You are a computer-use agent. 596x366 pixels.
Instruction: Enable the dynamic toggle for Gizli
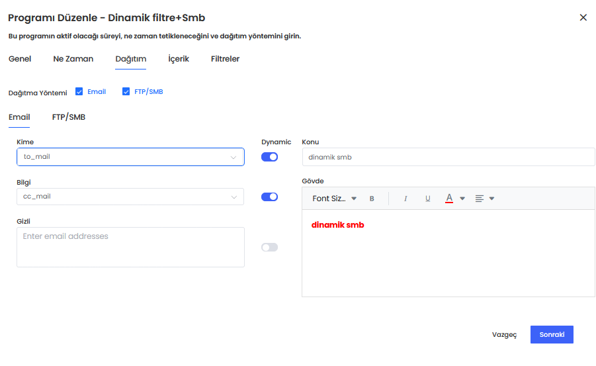click(x=269, y=247)
